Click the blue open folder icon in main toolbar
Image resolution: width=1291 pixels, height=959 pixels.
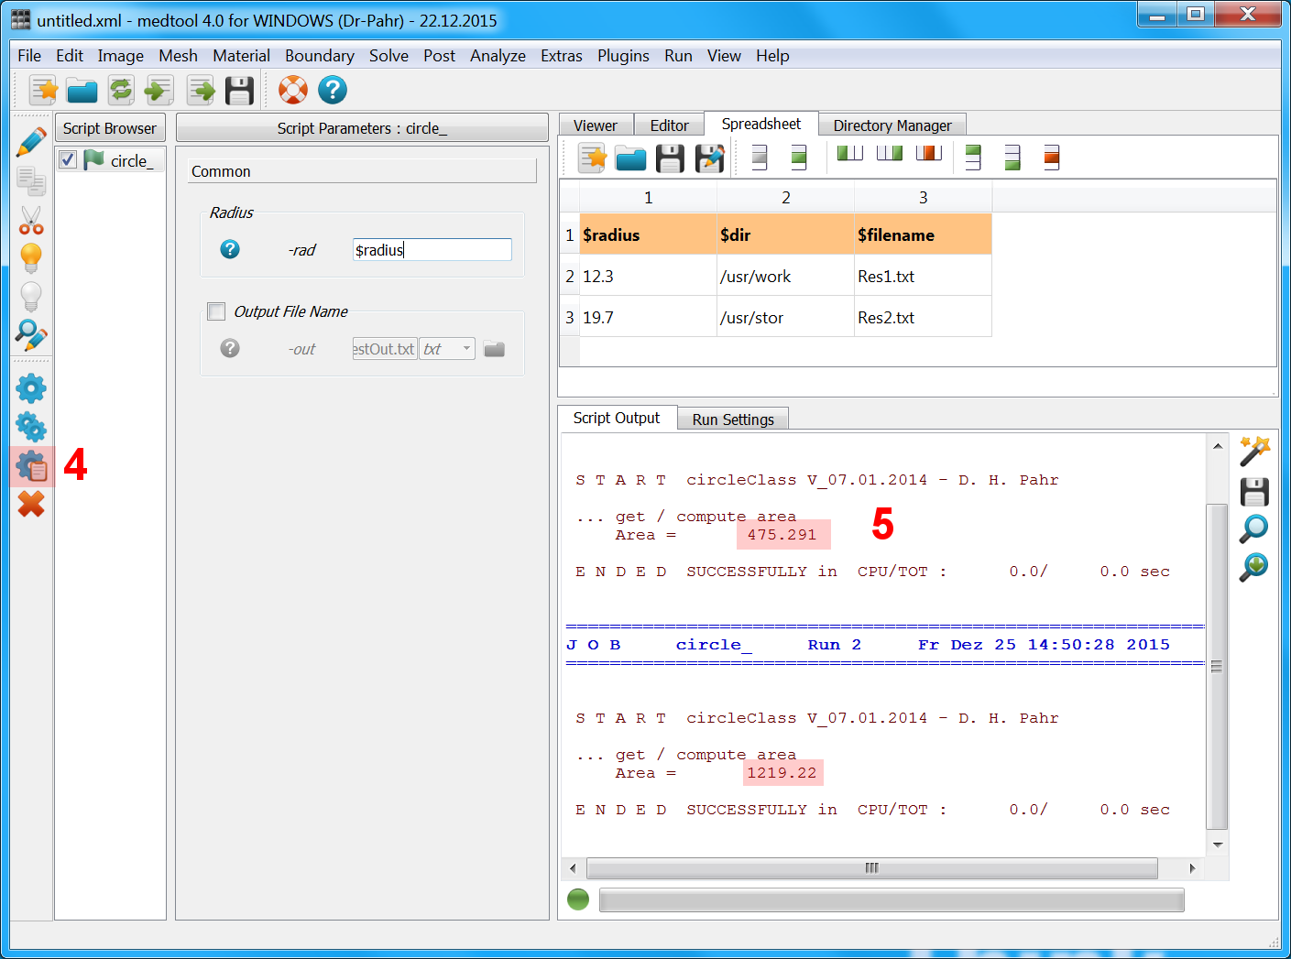point(82,90)
